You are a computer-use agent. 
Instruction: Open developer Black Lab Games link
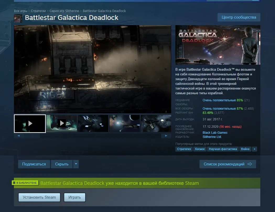tap(215, 133)
